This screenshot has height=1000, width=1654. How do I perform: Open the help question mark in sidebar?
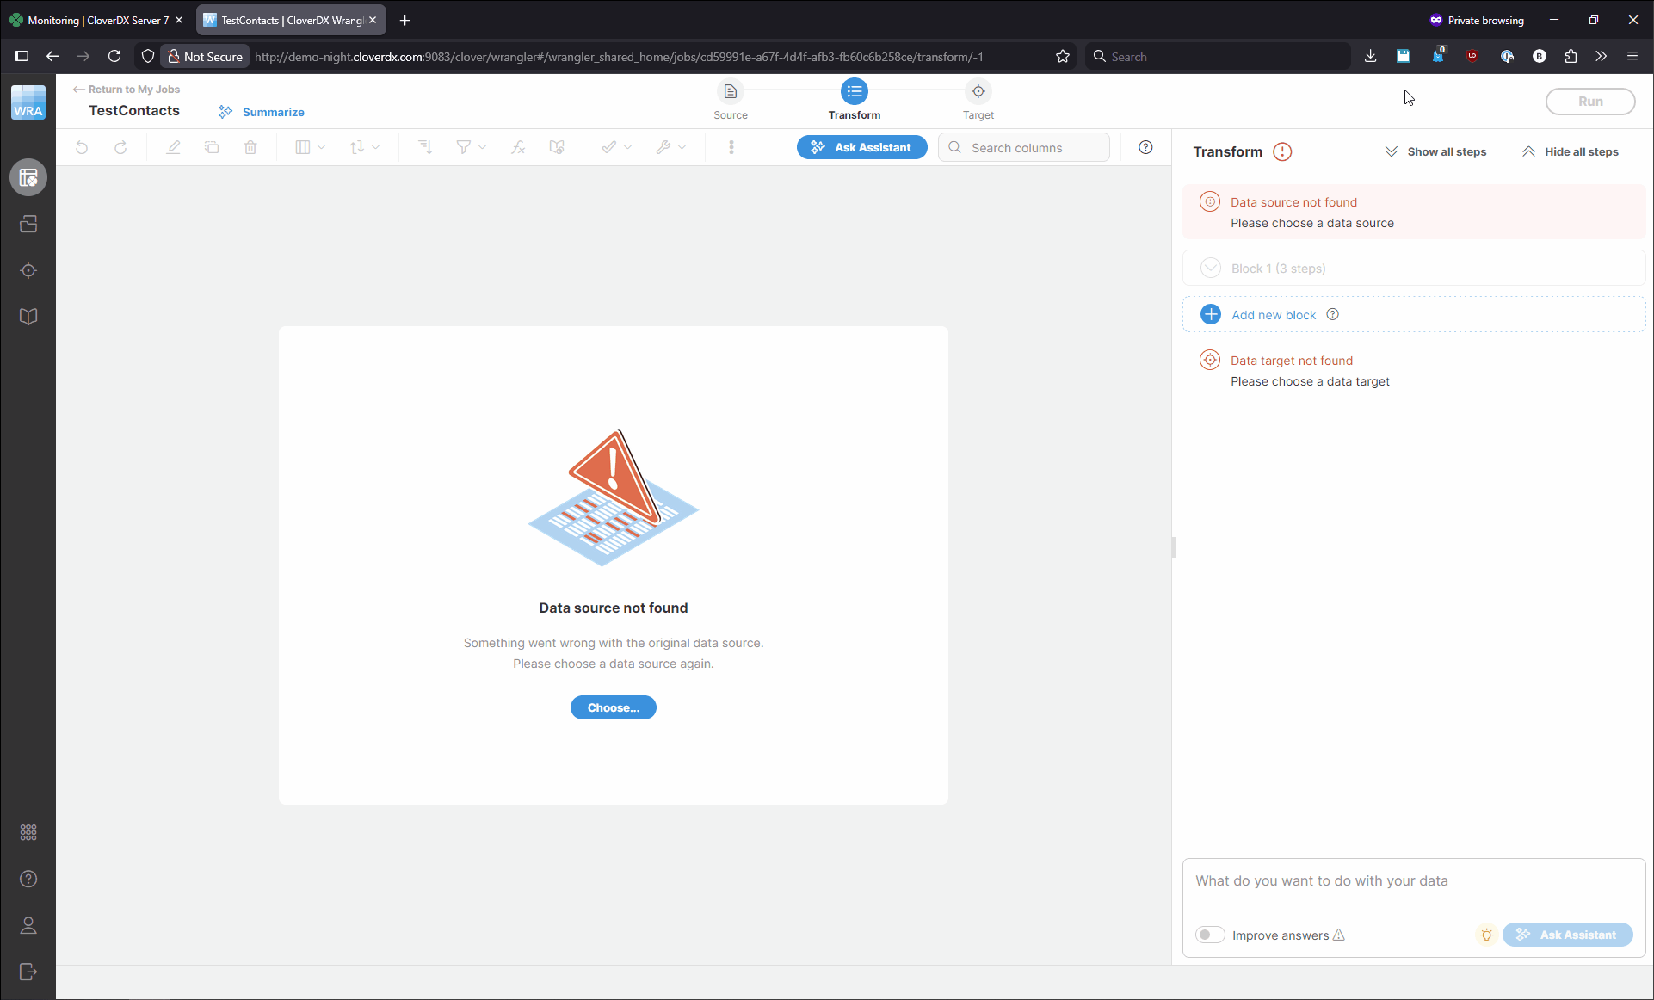click(28, 879)
